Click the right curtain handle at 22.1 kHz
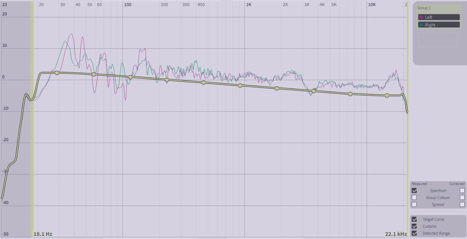Screen dimensions: 467x239 coord(407,119)
